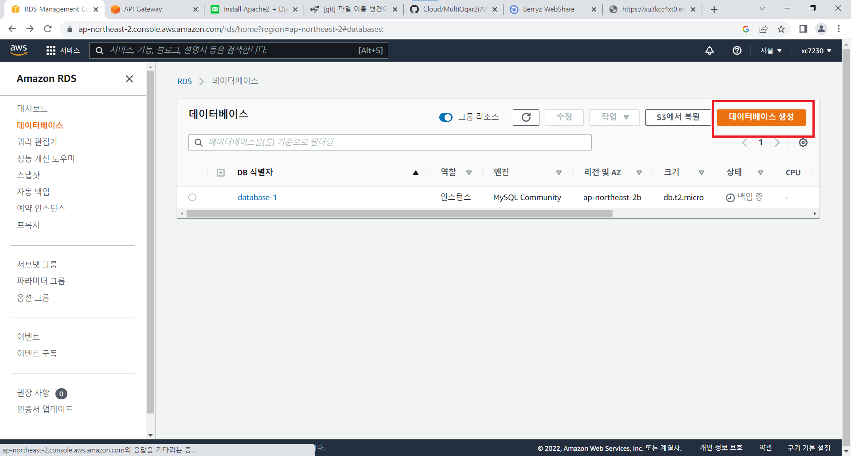The image size is (851, 456).
Task: Toggle browser side panel icon
Action: tap(803, 29)
